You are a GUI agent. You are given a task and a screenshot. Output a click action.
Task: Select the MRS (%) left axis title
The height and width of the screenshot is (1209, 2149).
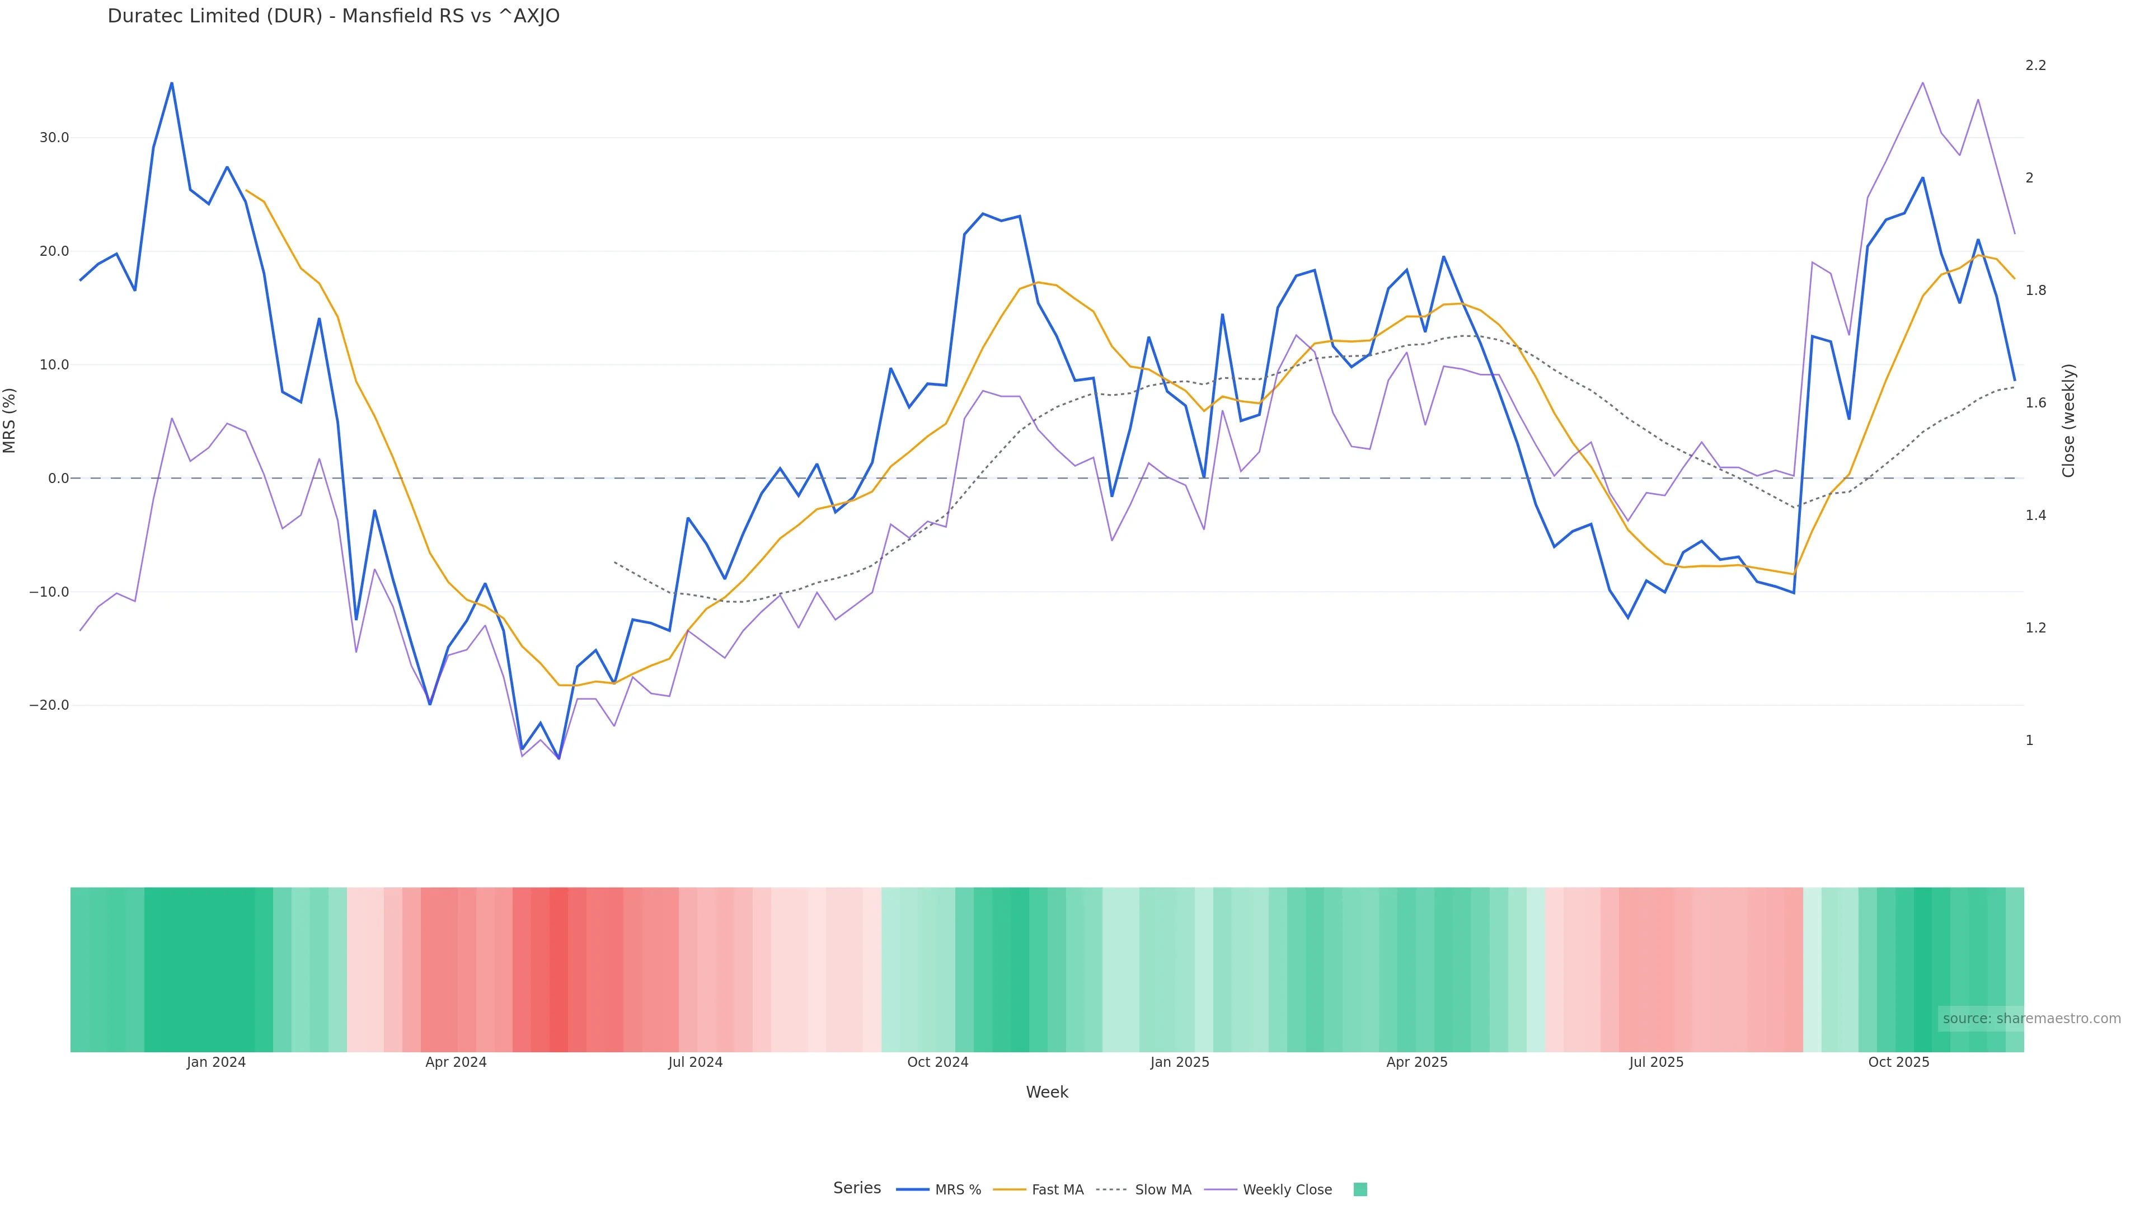pyautogui.click(x=10, y=420)
